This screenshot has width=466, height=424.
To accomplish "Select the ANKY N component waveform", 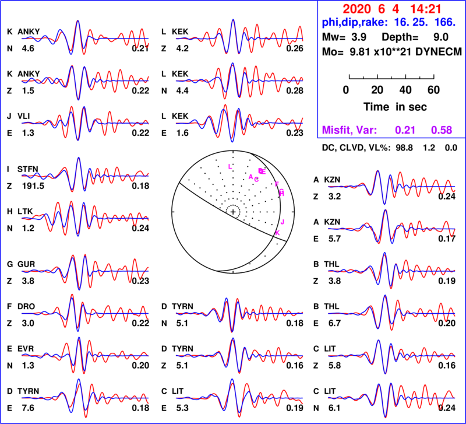I will (x=85, y=37).
